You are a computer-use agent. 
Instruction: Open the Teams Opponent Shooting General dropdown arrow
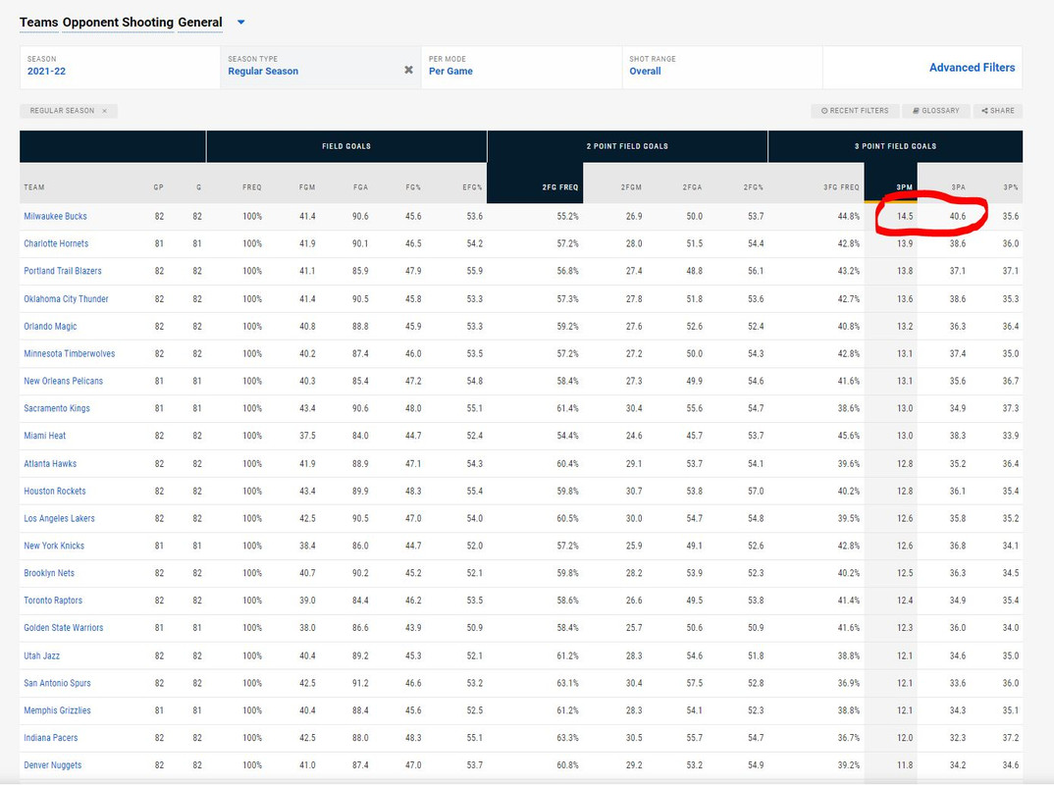(241, 23)
